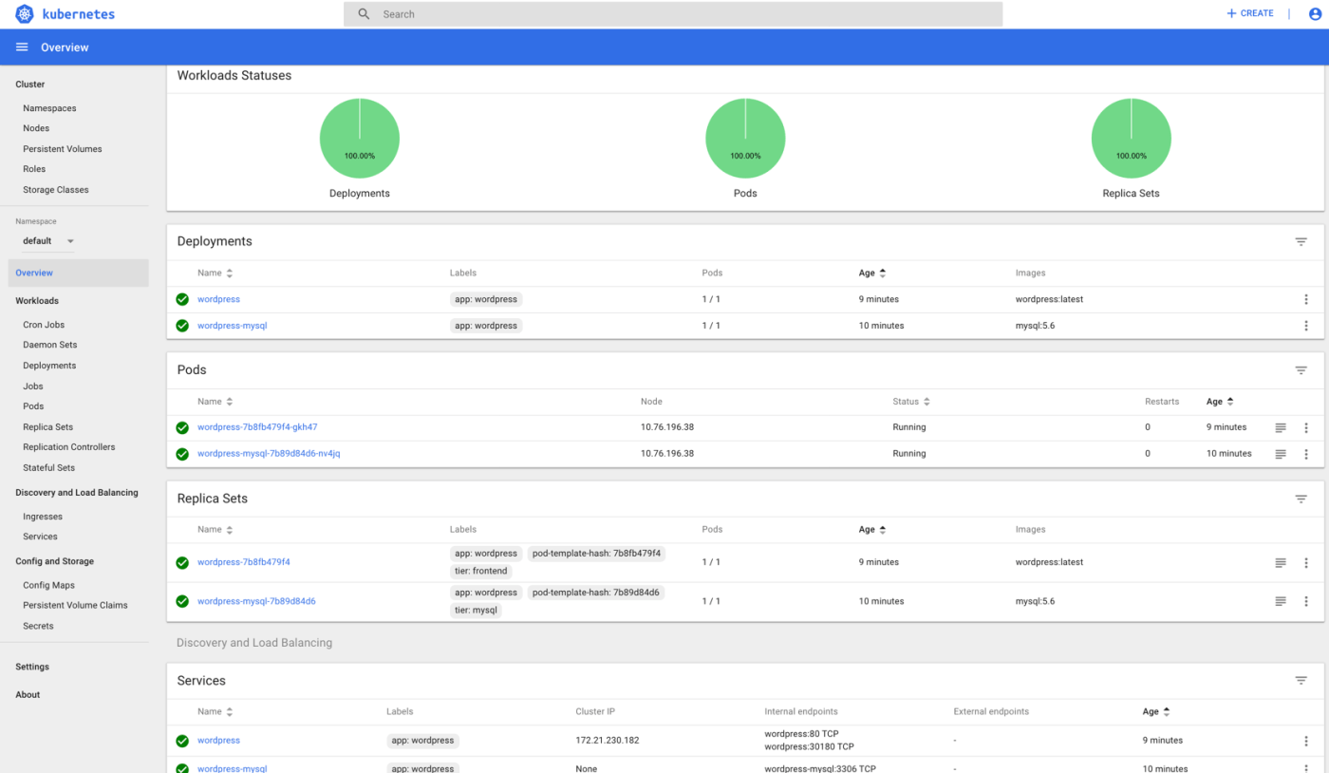Open actions menu for wordpress-mysql deployment
1329x773 pixels.
[x=1305, y=326]
